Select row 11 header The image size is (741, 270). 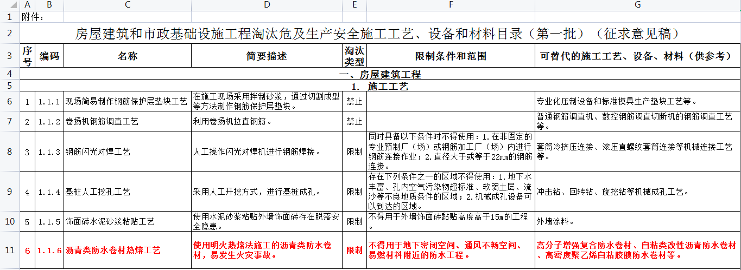click(10, 250)
